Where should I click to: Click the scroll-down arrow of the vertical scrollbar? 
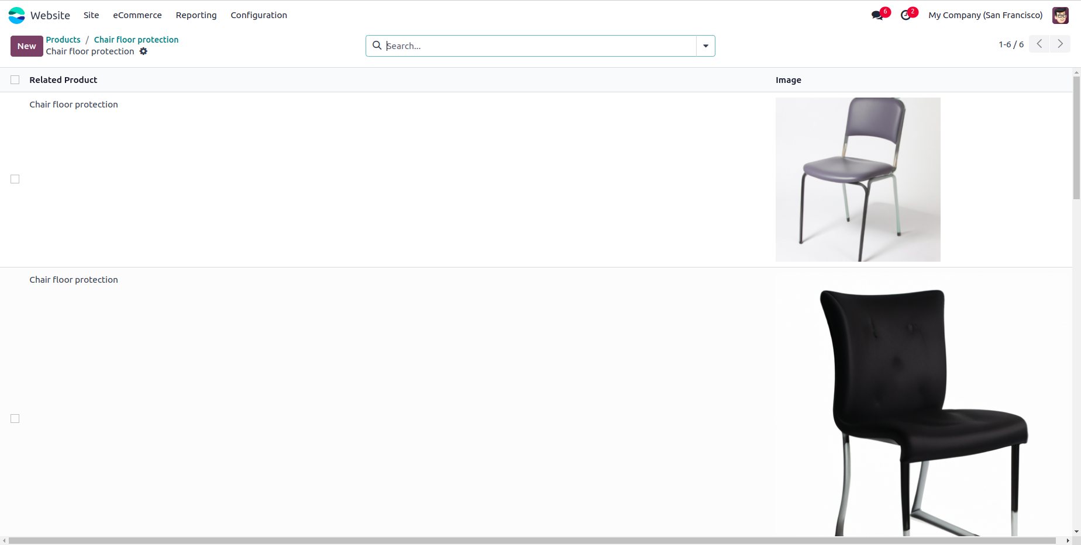point(1076,532)
